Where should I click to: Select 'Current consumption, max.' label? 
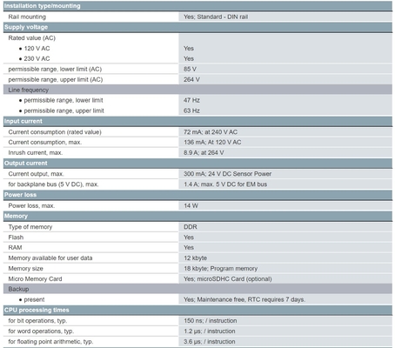45,142
